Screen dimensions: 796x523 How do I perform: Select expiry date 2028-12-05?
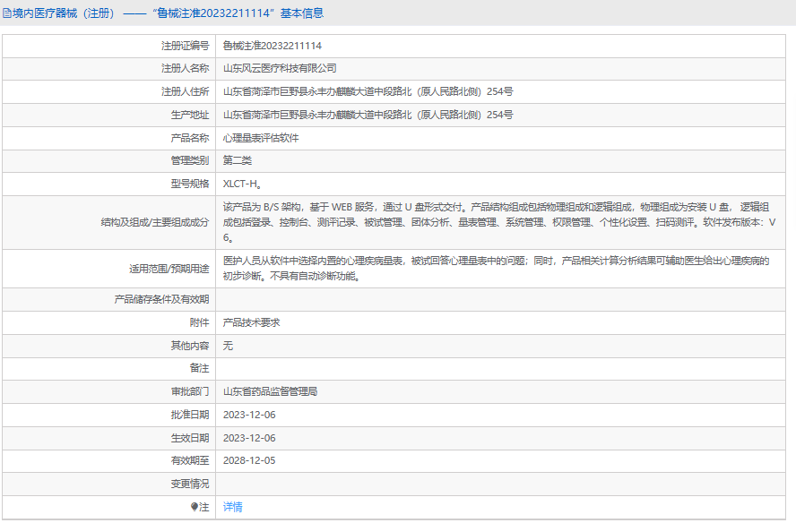249,460
